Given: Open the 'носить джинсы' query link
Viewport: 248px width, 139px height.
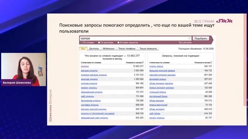Looking at the screenshot, I should 157,118.
